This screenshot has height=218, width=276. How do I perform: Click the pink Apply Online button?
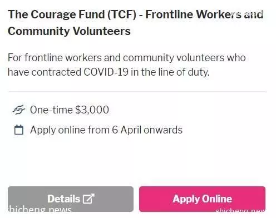202,199
